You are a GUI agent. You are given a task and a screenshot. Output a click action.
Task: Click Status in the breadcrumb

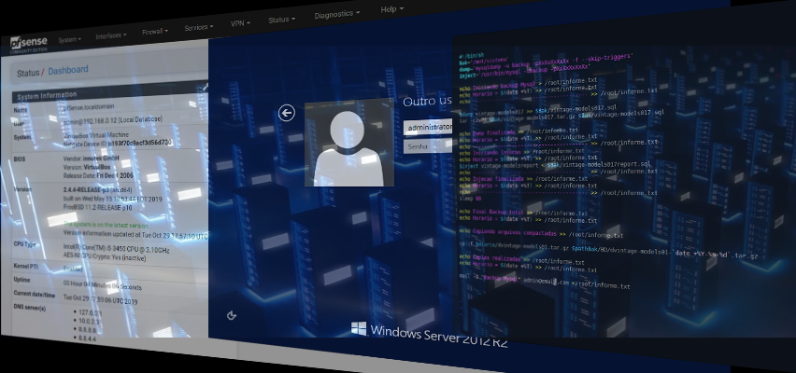[x=28, y=72]
